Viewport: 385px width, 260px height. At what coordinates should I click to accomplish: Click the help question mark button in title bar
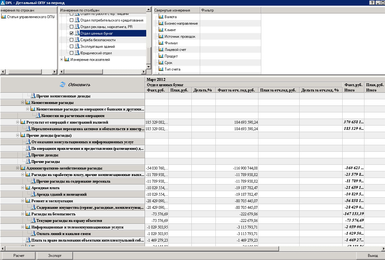coord(372,3)
